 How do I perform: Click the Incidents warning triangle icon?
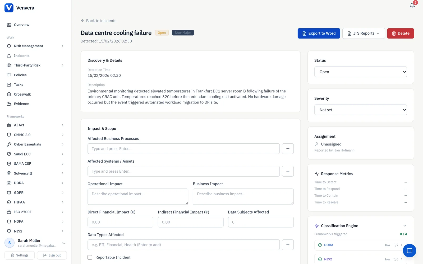[9, 56]
